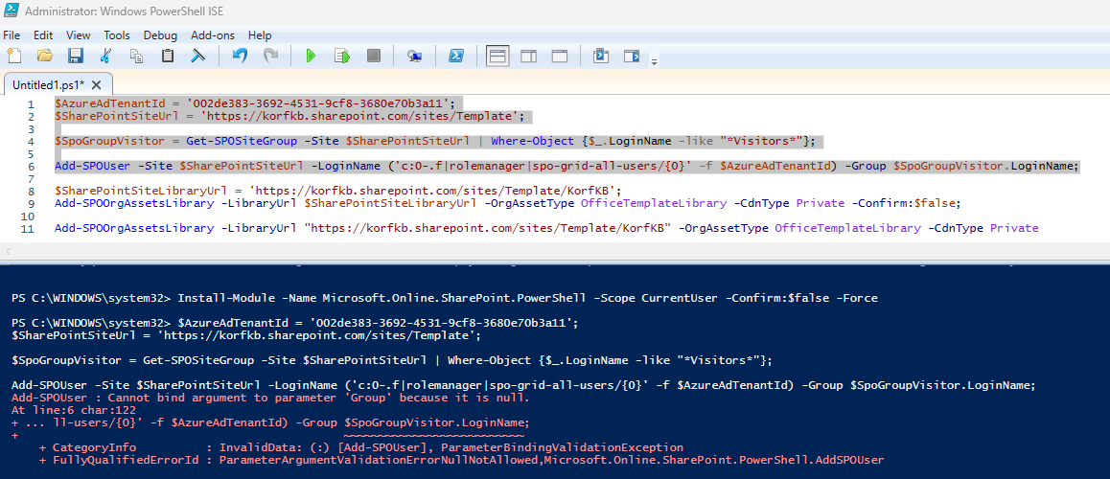The height and width of the screenshot is (479, 1110).
Task: Clear the console pane
Action: (198, 56)
